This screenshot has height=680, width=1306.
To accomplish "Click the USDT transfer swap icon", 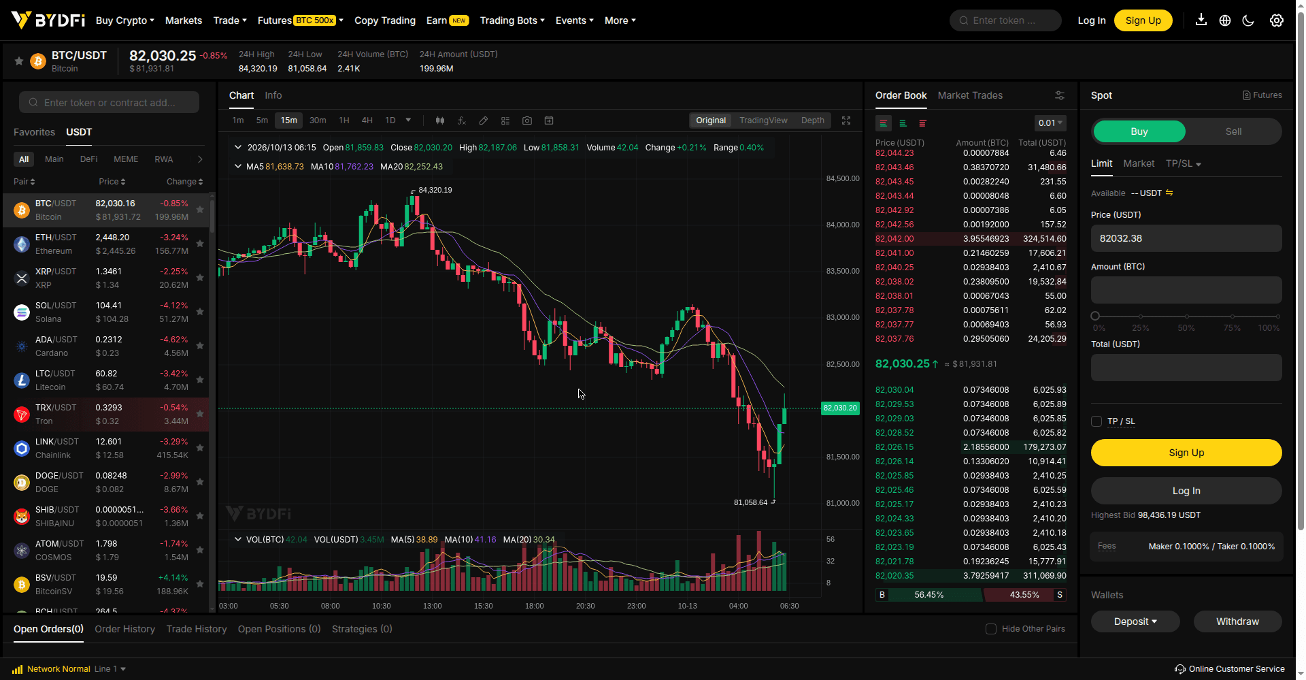I will tap(1169, 193).
